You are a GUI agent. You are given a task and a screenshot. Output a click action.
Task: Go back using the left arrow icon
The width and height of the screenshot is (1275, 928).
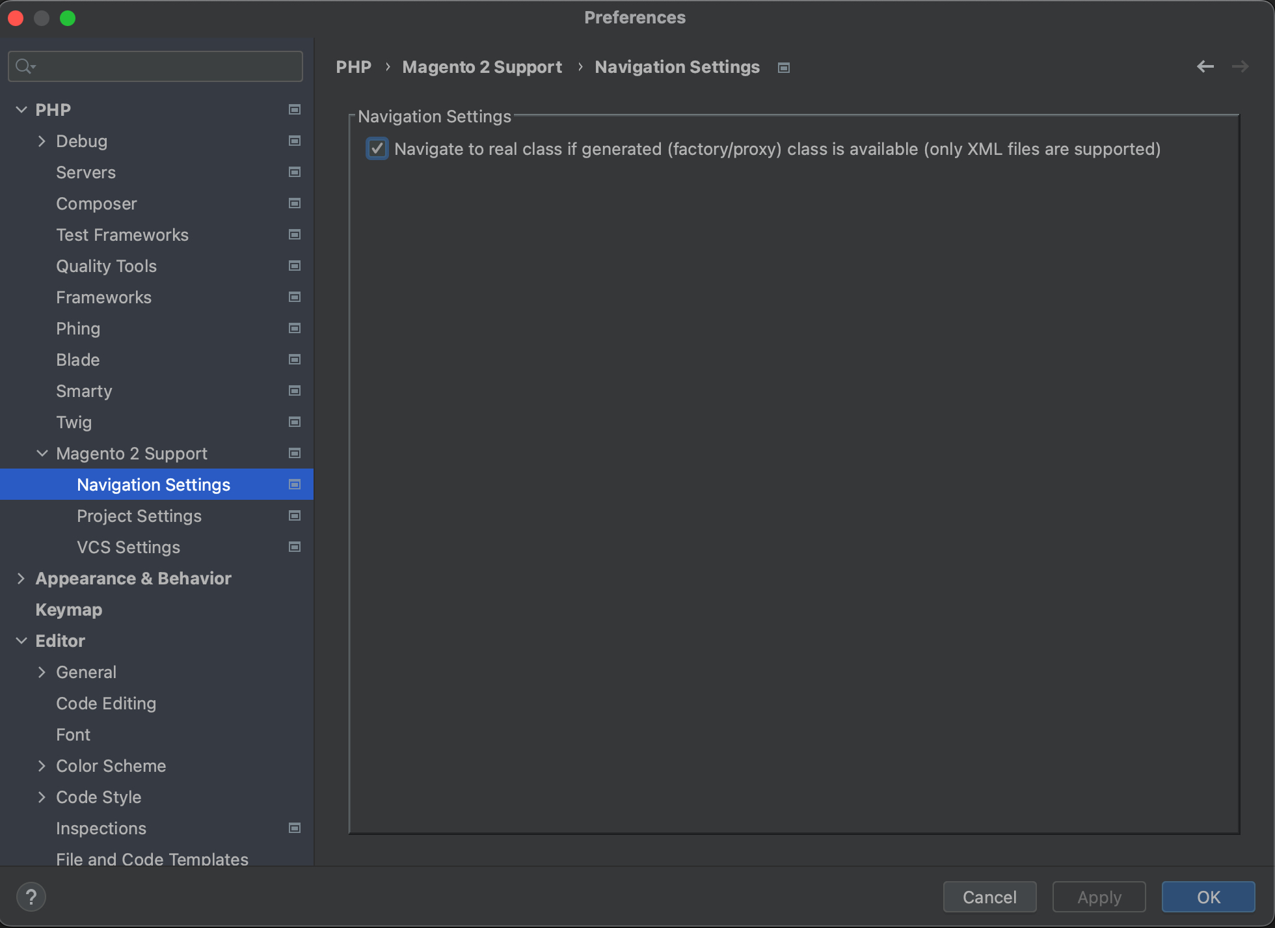click(x=1205, y=66)
